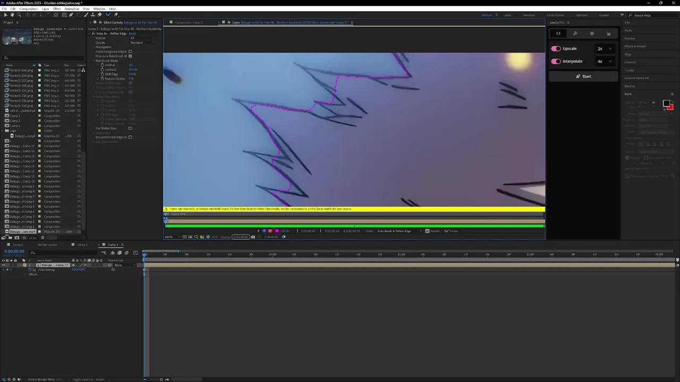Open the Composition menu

29,9
